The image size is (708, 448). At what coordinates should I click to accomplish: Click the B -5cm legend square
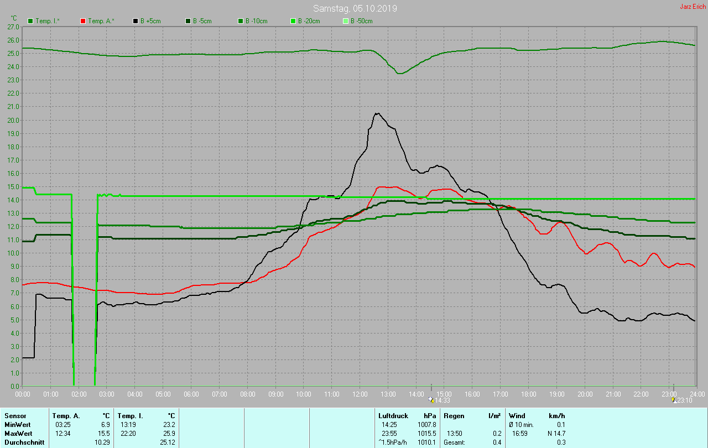pos(188,21)
